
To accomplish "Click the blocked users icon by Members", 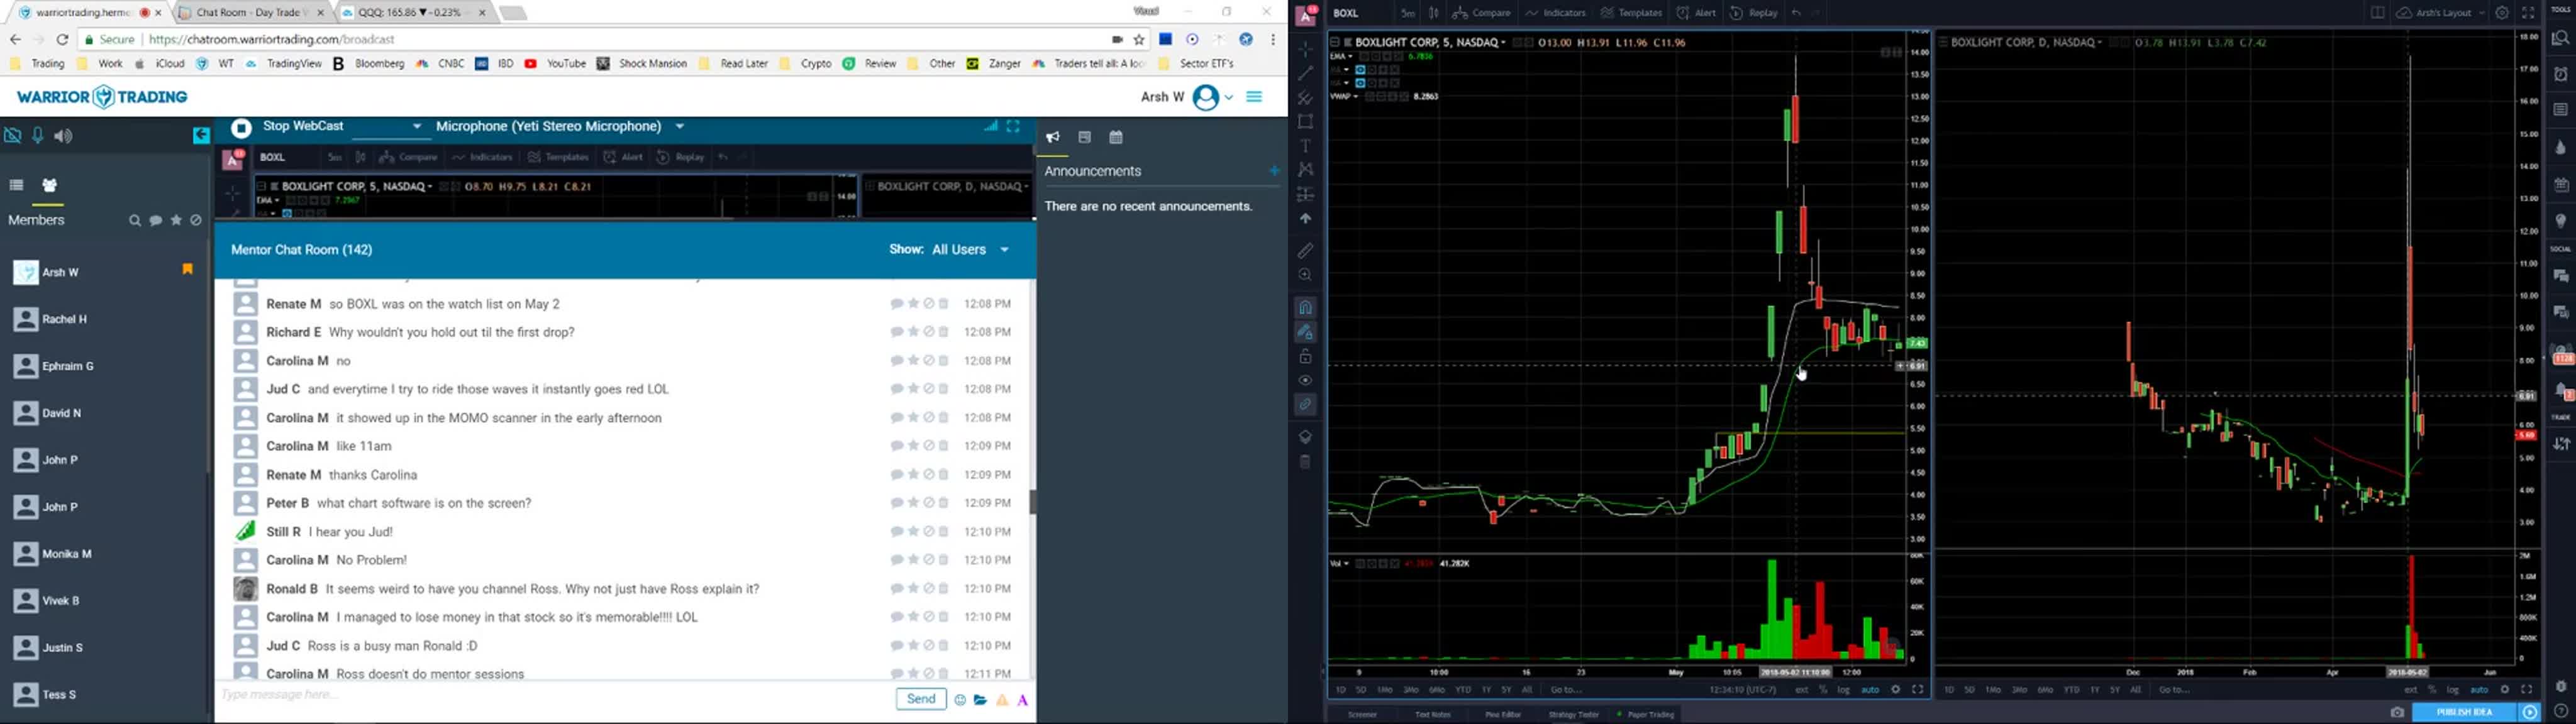I will click(x=196, y=221).
